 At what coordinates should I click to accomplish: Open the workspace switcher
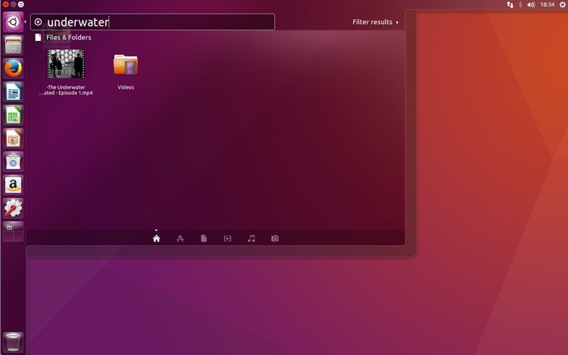point(13,231)
